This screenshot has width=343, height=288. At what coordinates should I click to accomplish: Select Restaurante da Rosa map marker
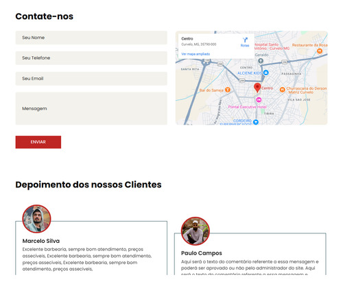pyautogui.click(x=320, y=51)
